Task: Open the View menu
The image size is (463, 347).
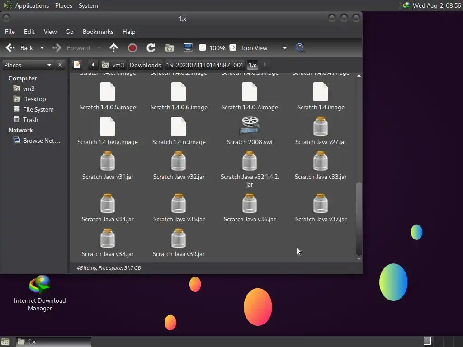Action: coord(50,32)
